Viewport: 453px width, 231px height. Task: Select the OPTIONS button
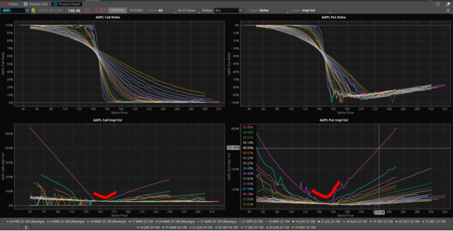coord(117,10)
